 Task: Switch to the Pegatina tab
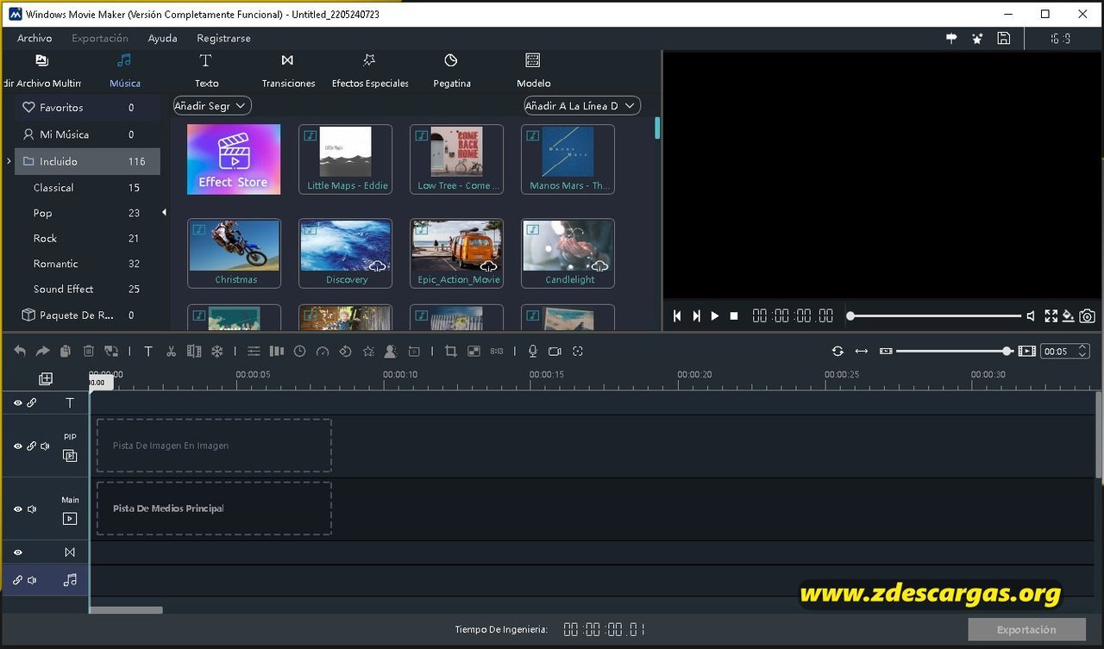point(451,71)
